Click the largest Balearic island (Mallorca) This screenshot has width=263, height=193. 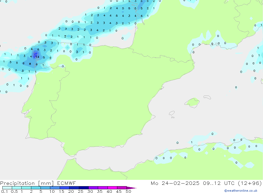[x=192, y=102]
